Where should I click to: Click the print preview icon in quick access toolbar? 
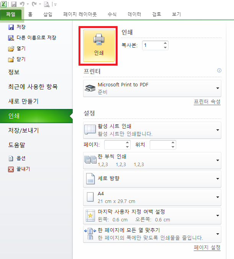tap(47, 4)
